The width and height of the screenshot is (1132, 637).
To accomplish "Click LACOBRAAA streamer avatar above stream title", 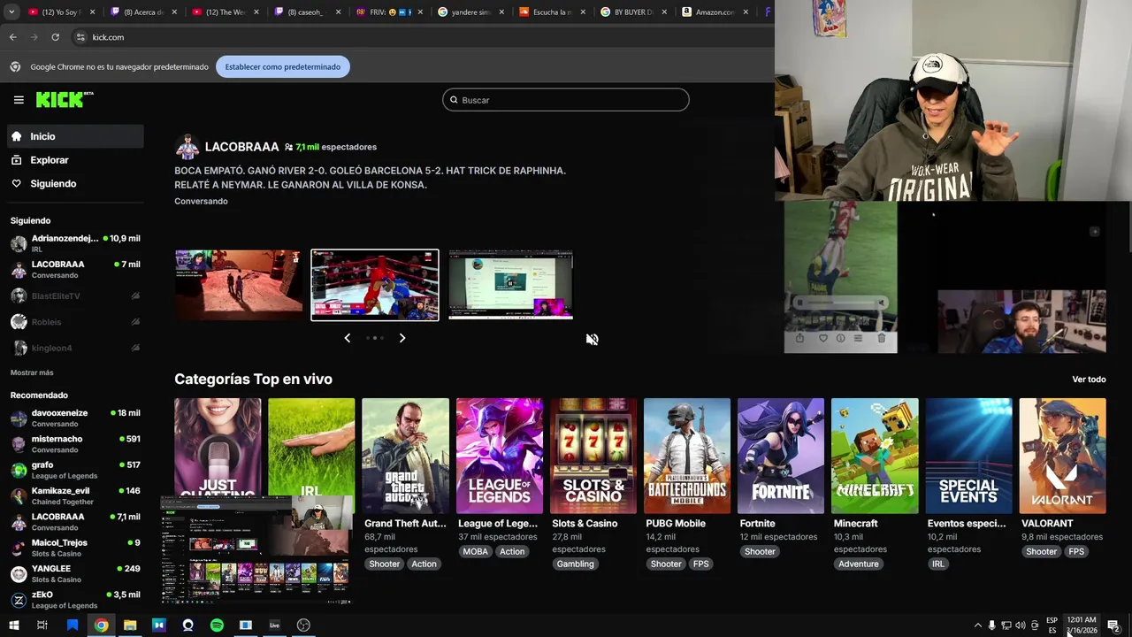I will (x=187, y=147).
